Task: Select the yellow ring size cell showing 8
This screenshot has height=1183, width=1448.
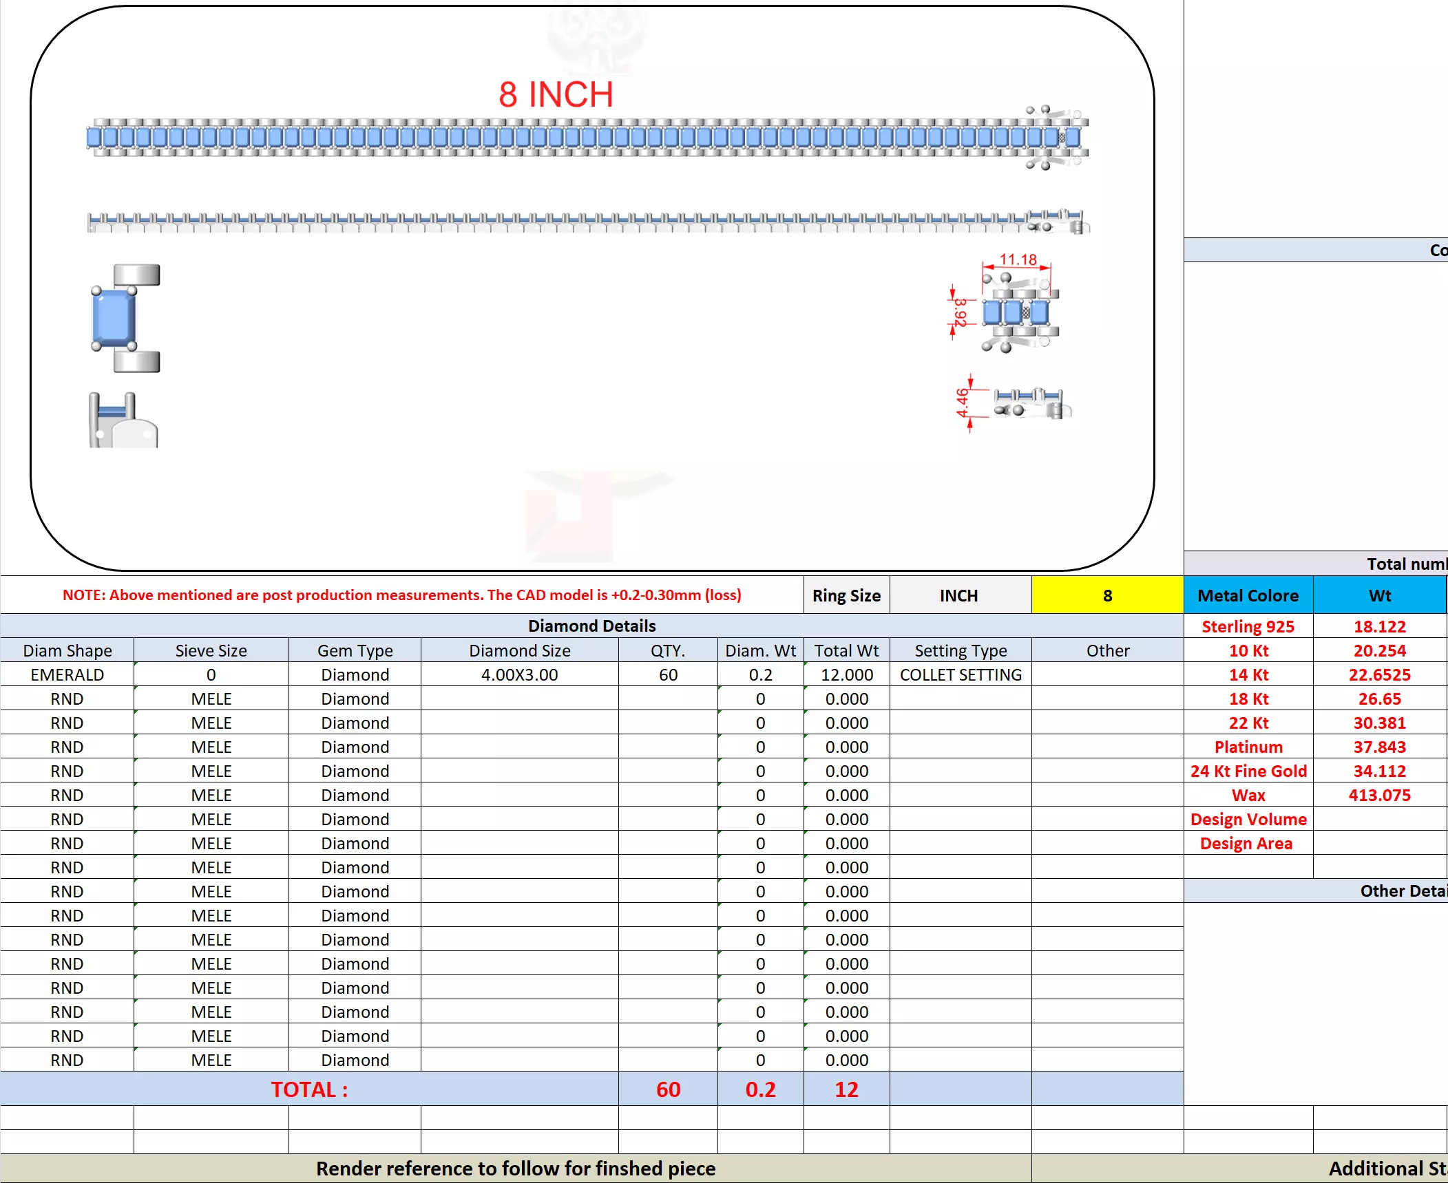Action: tap(1106, 595)
